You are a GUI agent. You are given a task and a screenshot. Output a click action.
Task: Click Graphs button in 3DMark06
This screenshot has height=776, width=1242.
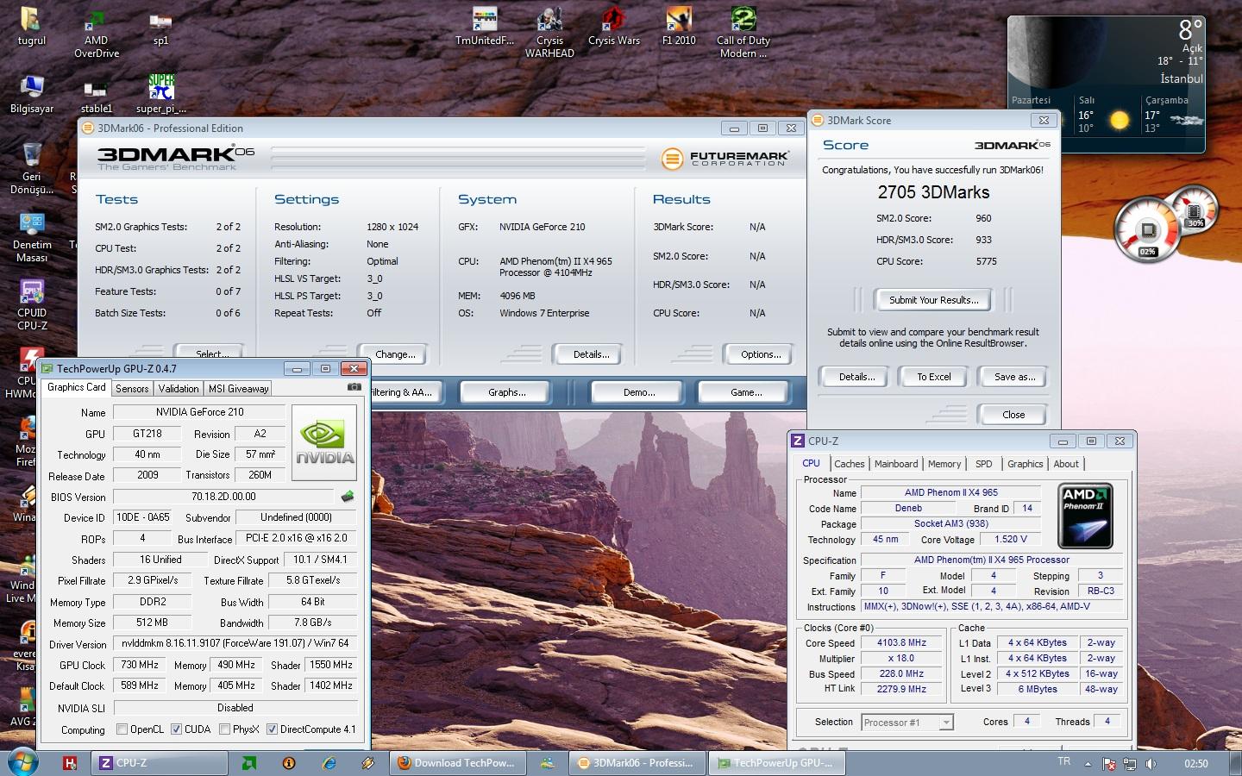click(x=507, y=392)
